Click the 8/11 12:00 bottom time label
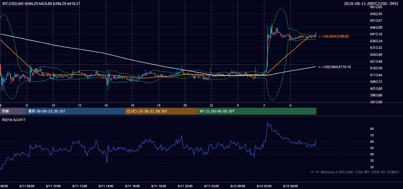The image size is (403, 189). 80,186
